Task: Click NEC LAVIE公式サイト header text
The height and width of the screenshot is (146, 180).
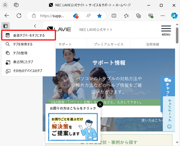Action: (96, 30)
